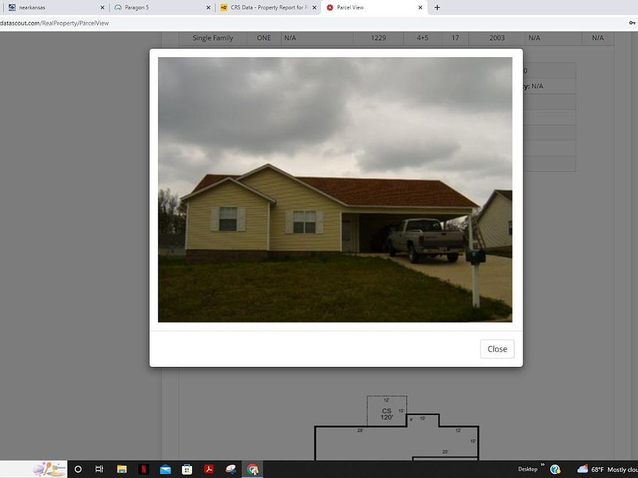Click the '1229' table cell
Image resolution: width=638 pixels, height=478 pixels.
tap(378, 38)
